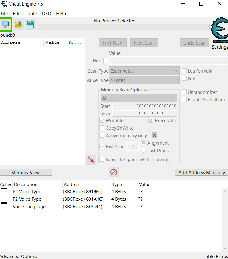This screenshot has height=259, width=228.
Task: Open the D3D menu
Action: pos(46,13)
